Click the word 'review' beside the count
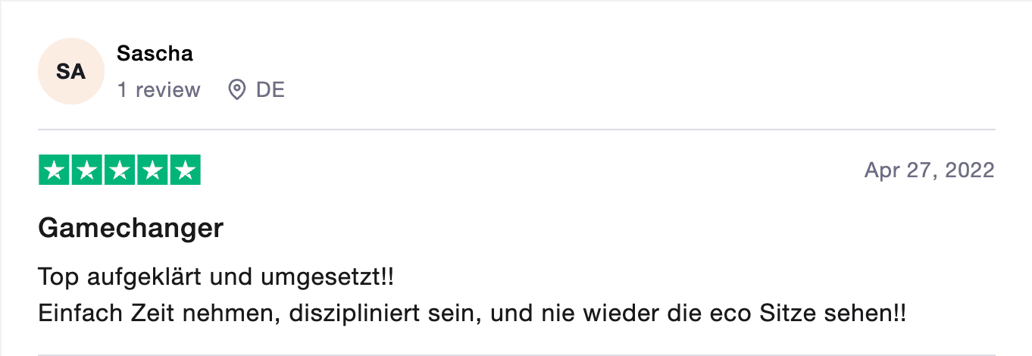 coord(167,90)
